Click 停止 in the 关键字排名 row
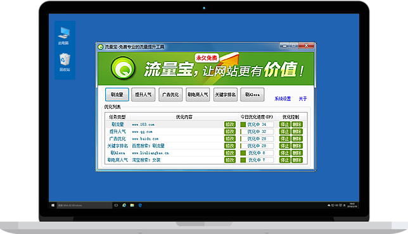This screenshot has height=234, width=408. coord(285,145)
